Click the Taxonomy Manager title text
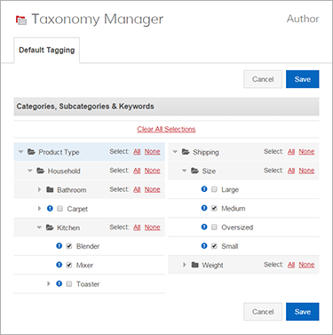 tap(98, 20)
